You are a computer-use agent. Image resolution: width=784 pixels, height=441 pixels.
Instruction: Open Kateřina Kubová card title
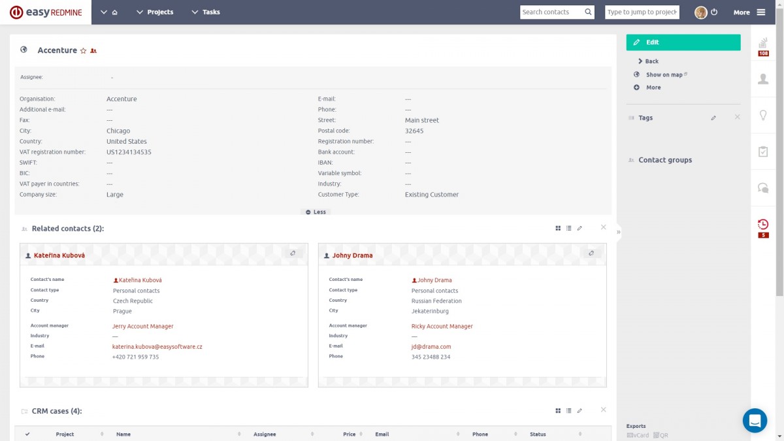coord(59,255)
